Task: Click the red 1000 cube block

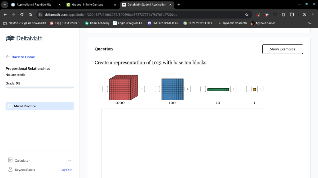Action: click(x=123, y=88)
